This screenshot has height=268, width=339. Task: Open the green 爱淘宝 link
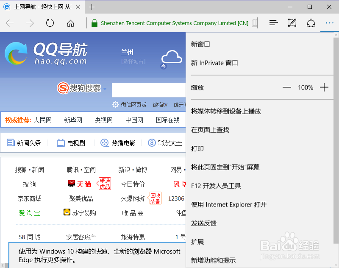(x=29, y=213)
